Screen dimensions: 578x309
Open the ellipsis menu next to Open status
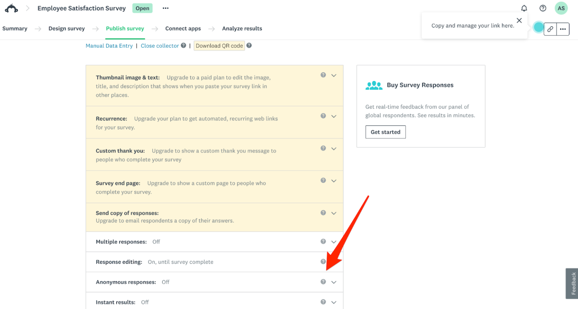tap(166, 8)
